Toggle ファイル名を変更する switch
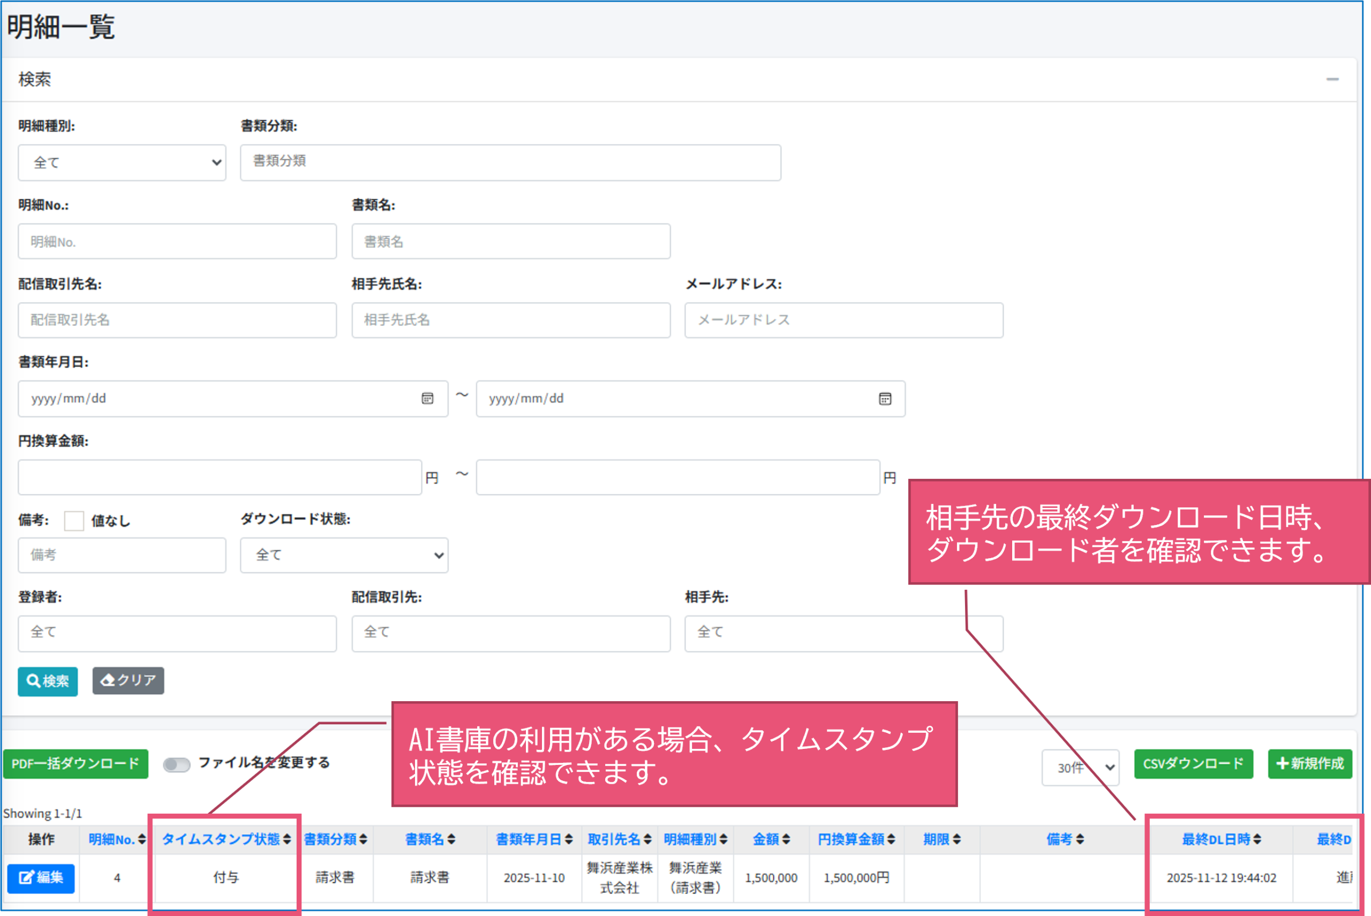The width and height of the screenshot is (1371, 916). coord(176,764)
